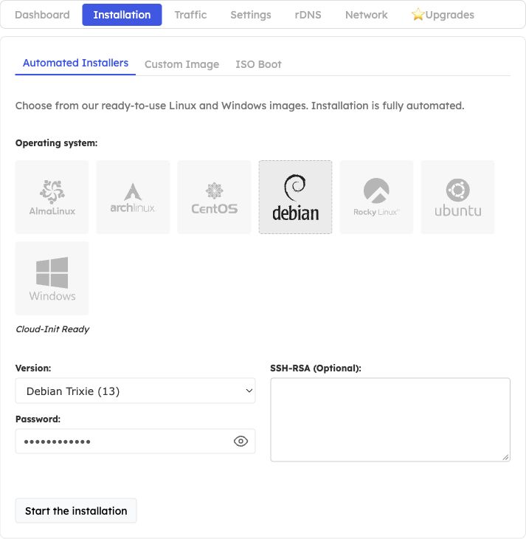Viewport: 526px width, 539px height.
Task: Open the Installation tab
Action: pos(122,15)
